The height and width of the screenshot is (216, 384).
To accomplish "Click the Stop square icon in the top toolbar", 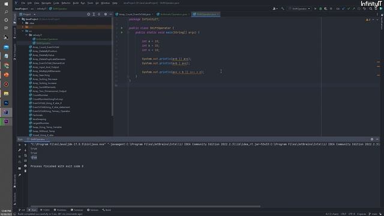I will coord(331,8).
